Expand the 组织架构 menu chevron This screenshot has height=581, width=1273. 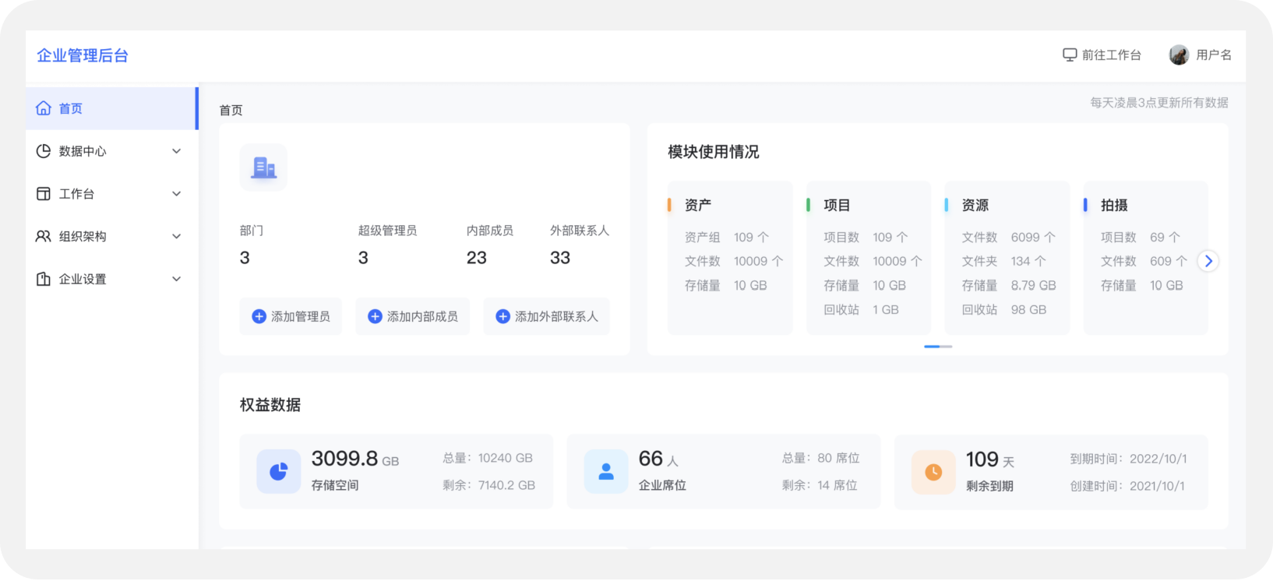[x=177, y=236]
